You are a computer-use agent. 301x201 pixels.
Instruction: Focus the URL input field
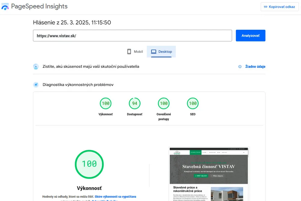pos(132,36)
